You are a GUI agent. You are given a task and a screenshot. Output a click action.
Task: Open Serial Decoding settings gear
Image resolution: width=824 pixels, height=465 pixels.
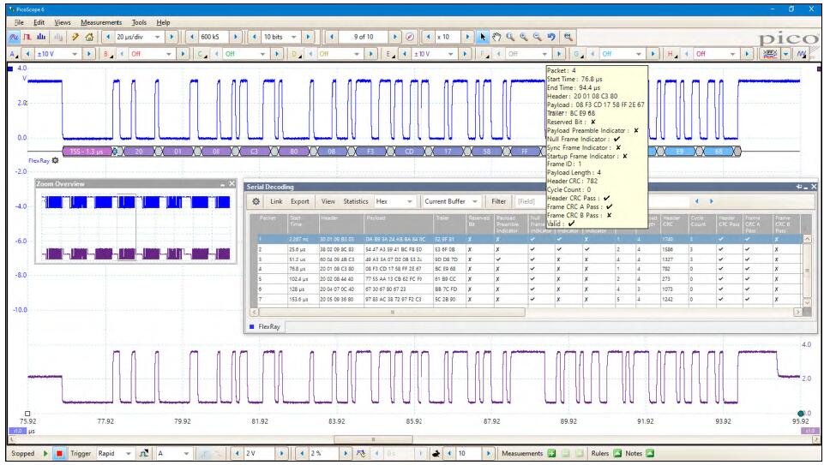click(256, 201)
